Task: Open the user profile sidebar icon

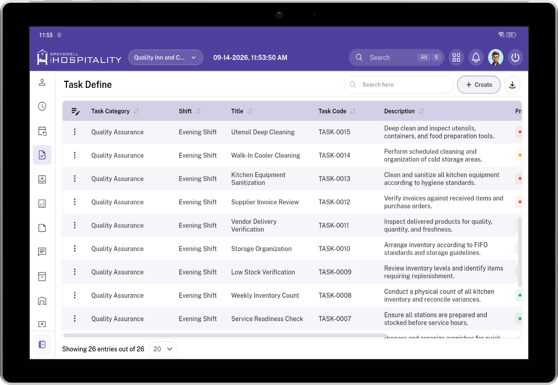Action: (x=42, y=82)
